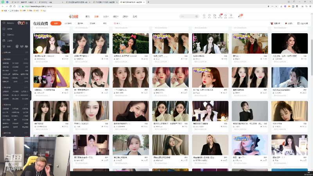The image size is (313, 176).
Task: Open followed channels heart icon in header
Action: [209, 16]
